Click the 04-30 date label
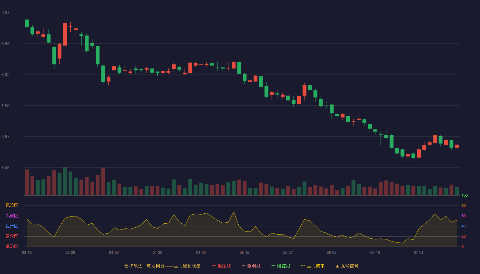Image resolution: width=480 pixels, height=274 pixels. click(x=201, y=252)
